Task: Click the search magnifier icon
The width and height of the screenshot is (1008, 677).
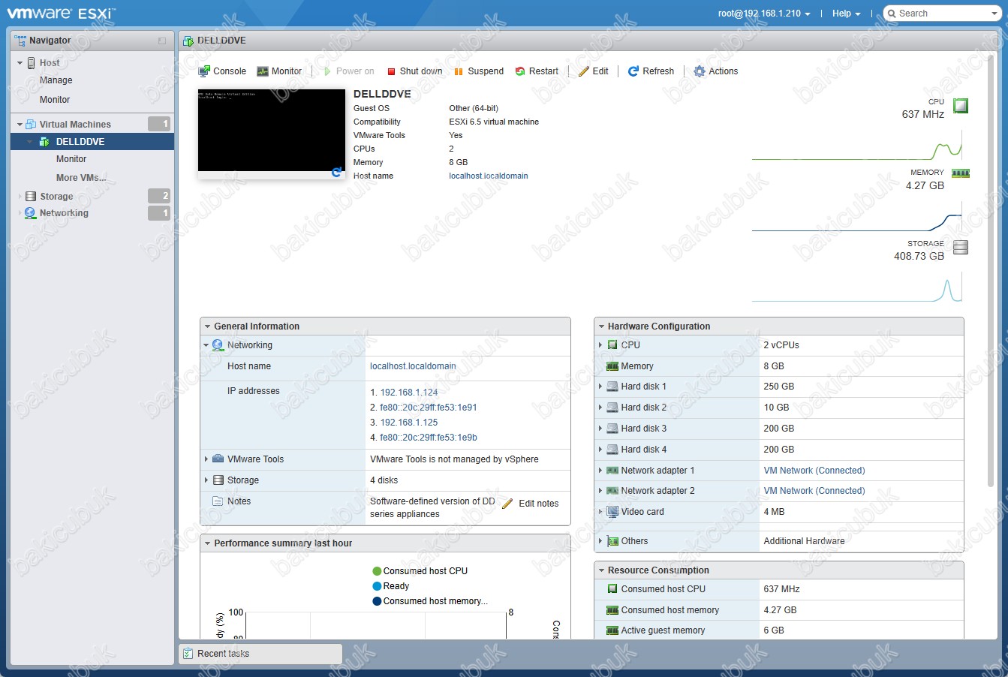Action: [892, 14]
